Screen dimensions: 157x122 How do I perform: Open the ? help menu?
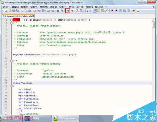106,7
